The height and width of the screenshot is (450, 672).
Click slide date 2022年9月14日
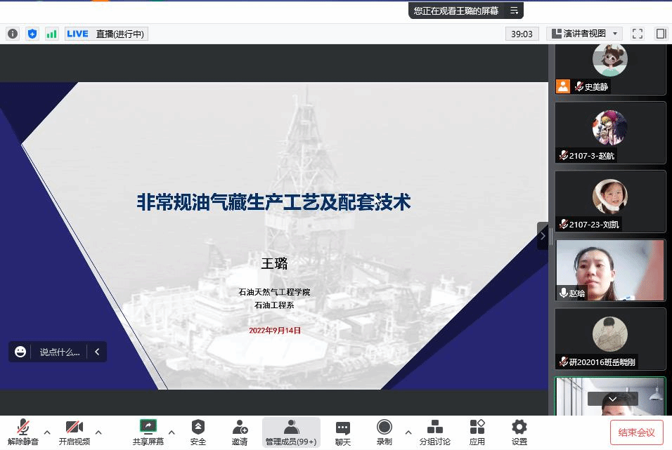tap(275, 331)
